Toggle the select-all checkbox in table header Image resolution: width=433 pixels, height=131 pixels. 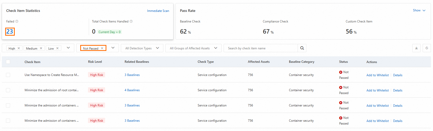[x=8, y=62]
